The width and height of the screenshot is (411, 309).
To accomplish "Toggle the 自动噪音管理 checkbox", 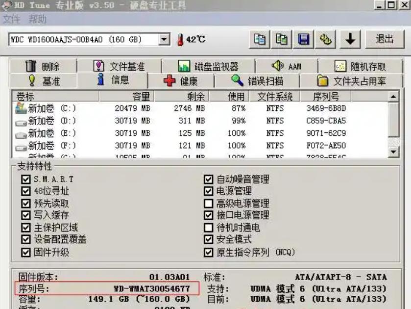I will click(208, 180).
